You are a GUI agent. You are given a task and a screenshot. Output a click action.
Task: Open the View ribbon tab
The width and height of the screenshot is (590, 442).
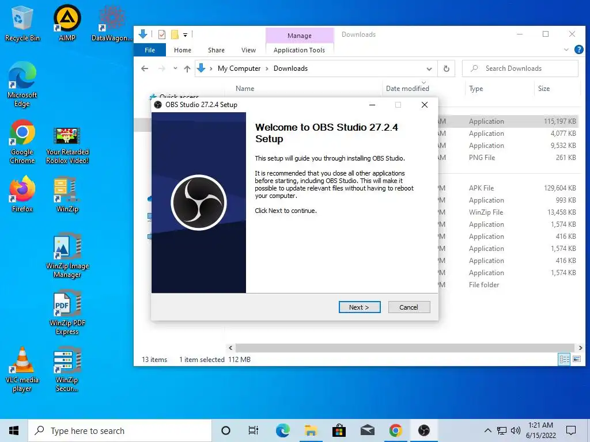[x=248, y=50]
